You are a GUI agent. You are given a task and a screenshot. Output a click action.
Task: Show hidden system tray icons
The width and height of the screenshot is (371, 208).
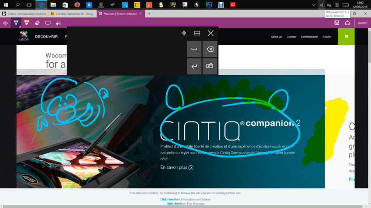(313, 5)
